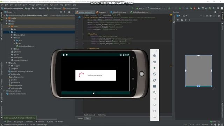Open the Logcat tool window button
The height and width of the screenshot is (126, 224).
pyautogui.click(x=19, y=122)
